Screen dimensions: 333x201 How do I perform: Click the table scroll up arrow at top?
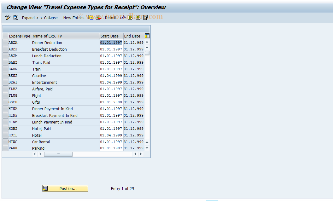click(x=147, y=42)
